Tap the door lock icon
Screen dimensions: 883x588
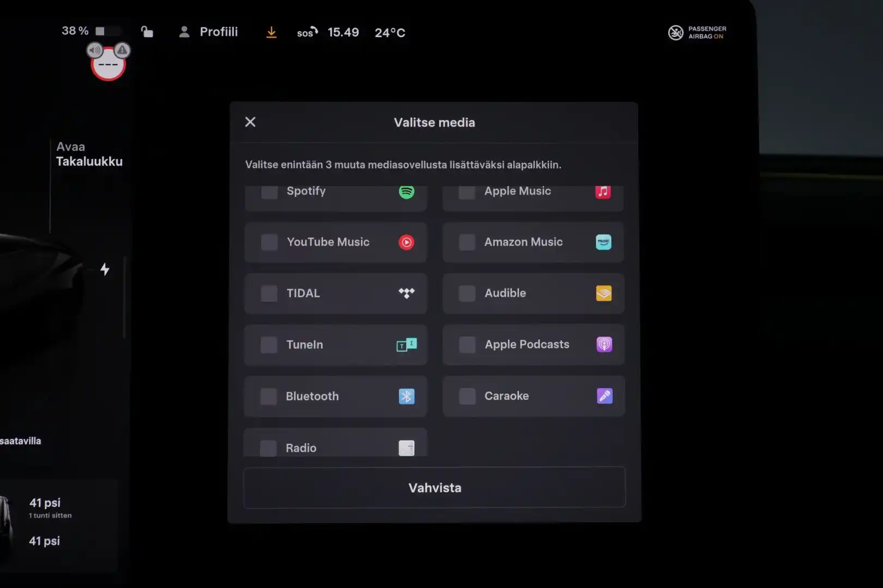click(147, 32)
